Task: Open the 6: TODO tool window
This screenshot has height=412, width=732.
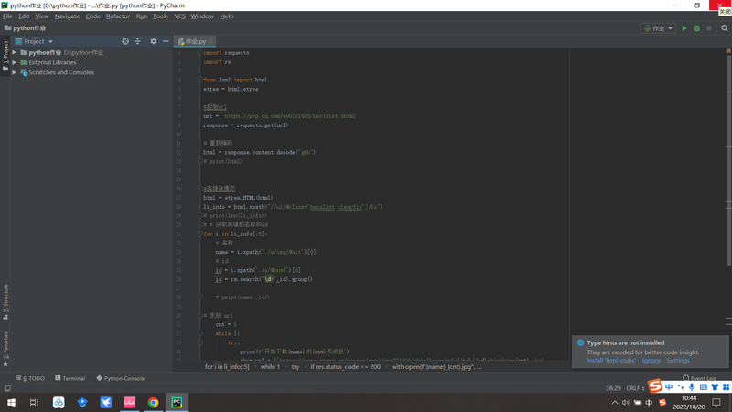Action: tap(30, 378)
